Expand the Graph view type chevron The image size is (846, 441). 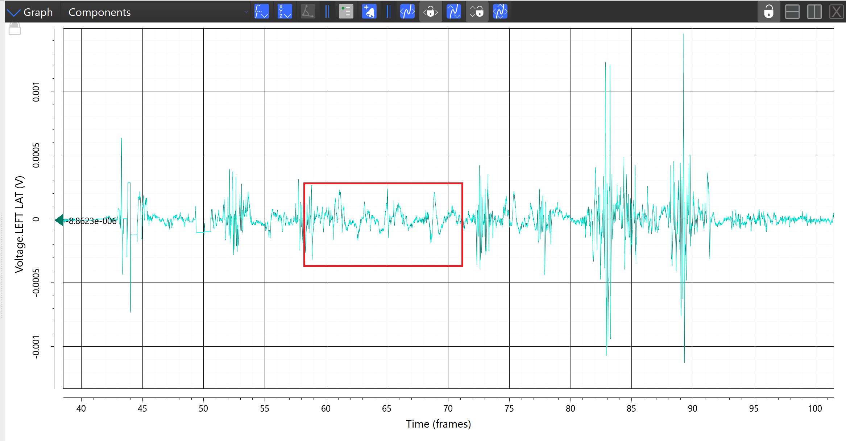[14, 13]
